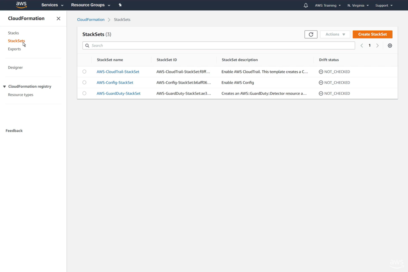408x272 pixels.
Task: Open the pinned shortcuts pushpin icon
Action: click(120, 5)
